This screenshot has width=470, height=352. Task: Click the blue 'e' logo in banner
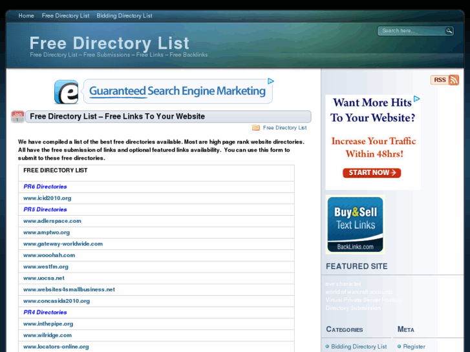pyautogui.click(x=66, y=92)
